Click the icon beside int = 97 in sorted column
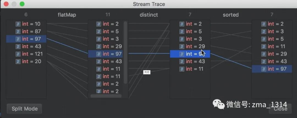 (x=264, y=69)
